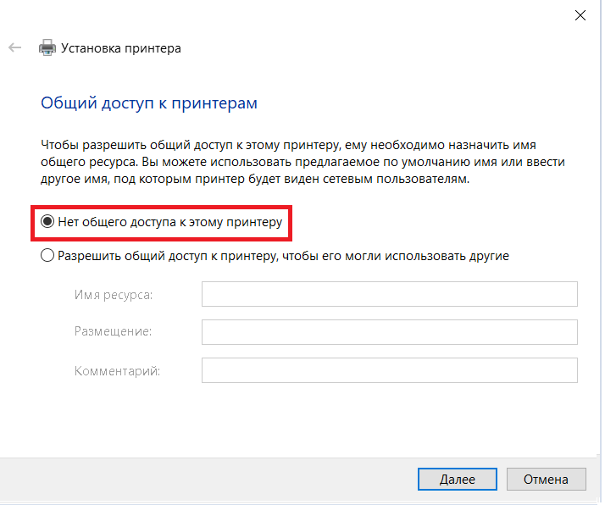
Task: Click the empty title bar area left of close
Action: point(339,14)
